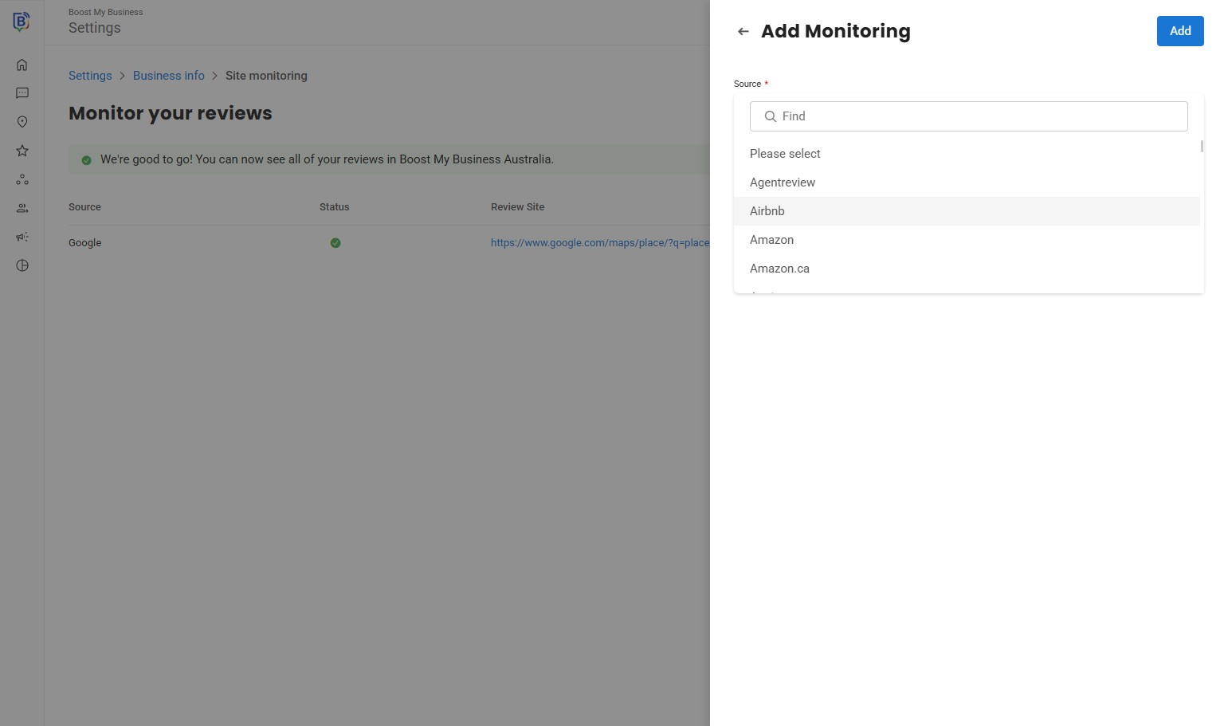This screenshot has height=726, width=1228.
Task: Choose the 'Please select' placeholder option
Action: pos(785,154)
